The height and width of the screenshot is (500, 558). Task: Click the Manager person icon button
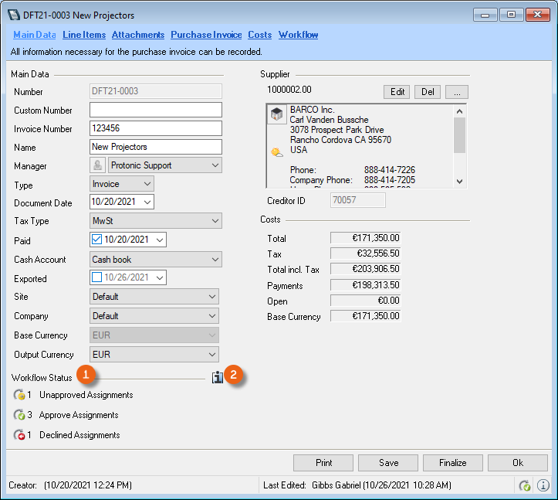point(98,165)
